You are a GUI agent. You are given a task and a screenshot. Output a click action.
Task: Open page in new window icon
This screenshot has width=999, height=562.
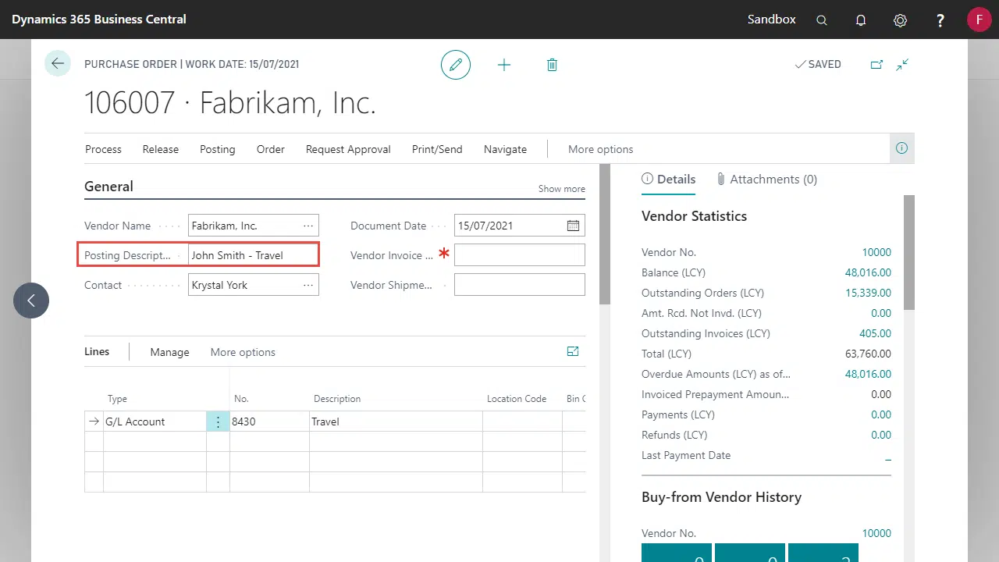[876, 65]
